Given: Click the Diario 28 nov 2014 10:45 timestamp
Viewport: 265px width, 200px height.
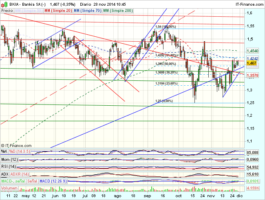Looking at the screenshot, I should 103,4.
